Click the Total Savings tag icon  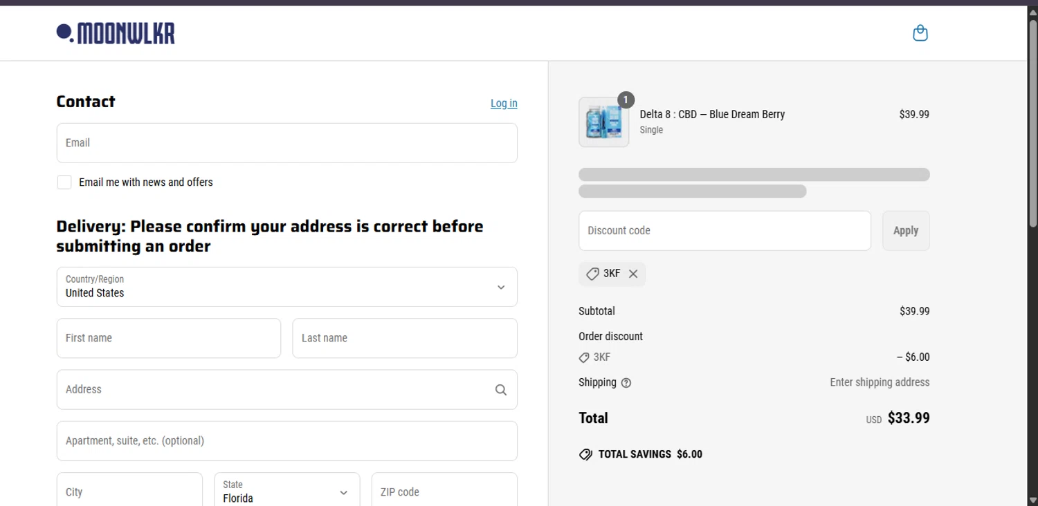[585, 455]
